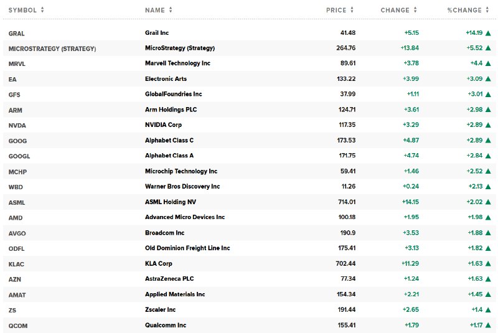Click the PRICE column header
Image resolution: width=498 pixels, height=333 pixels.
336,10
